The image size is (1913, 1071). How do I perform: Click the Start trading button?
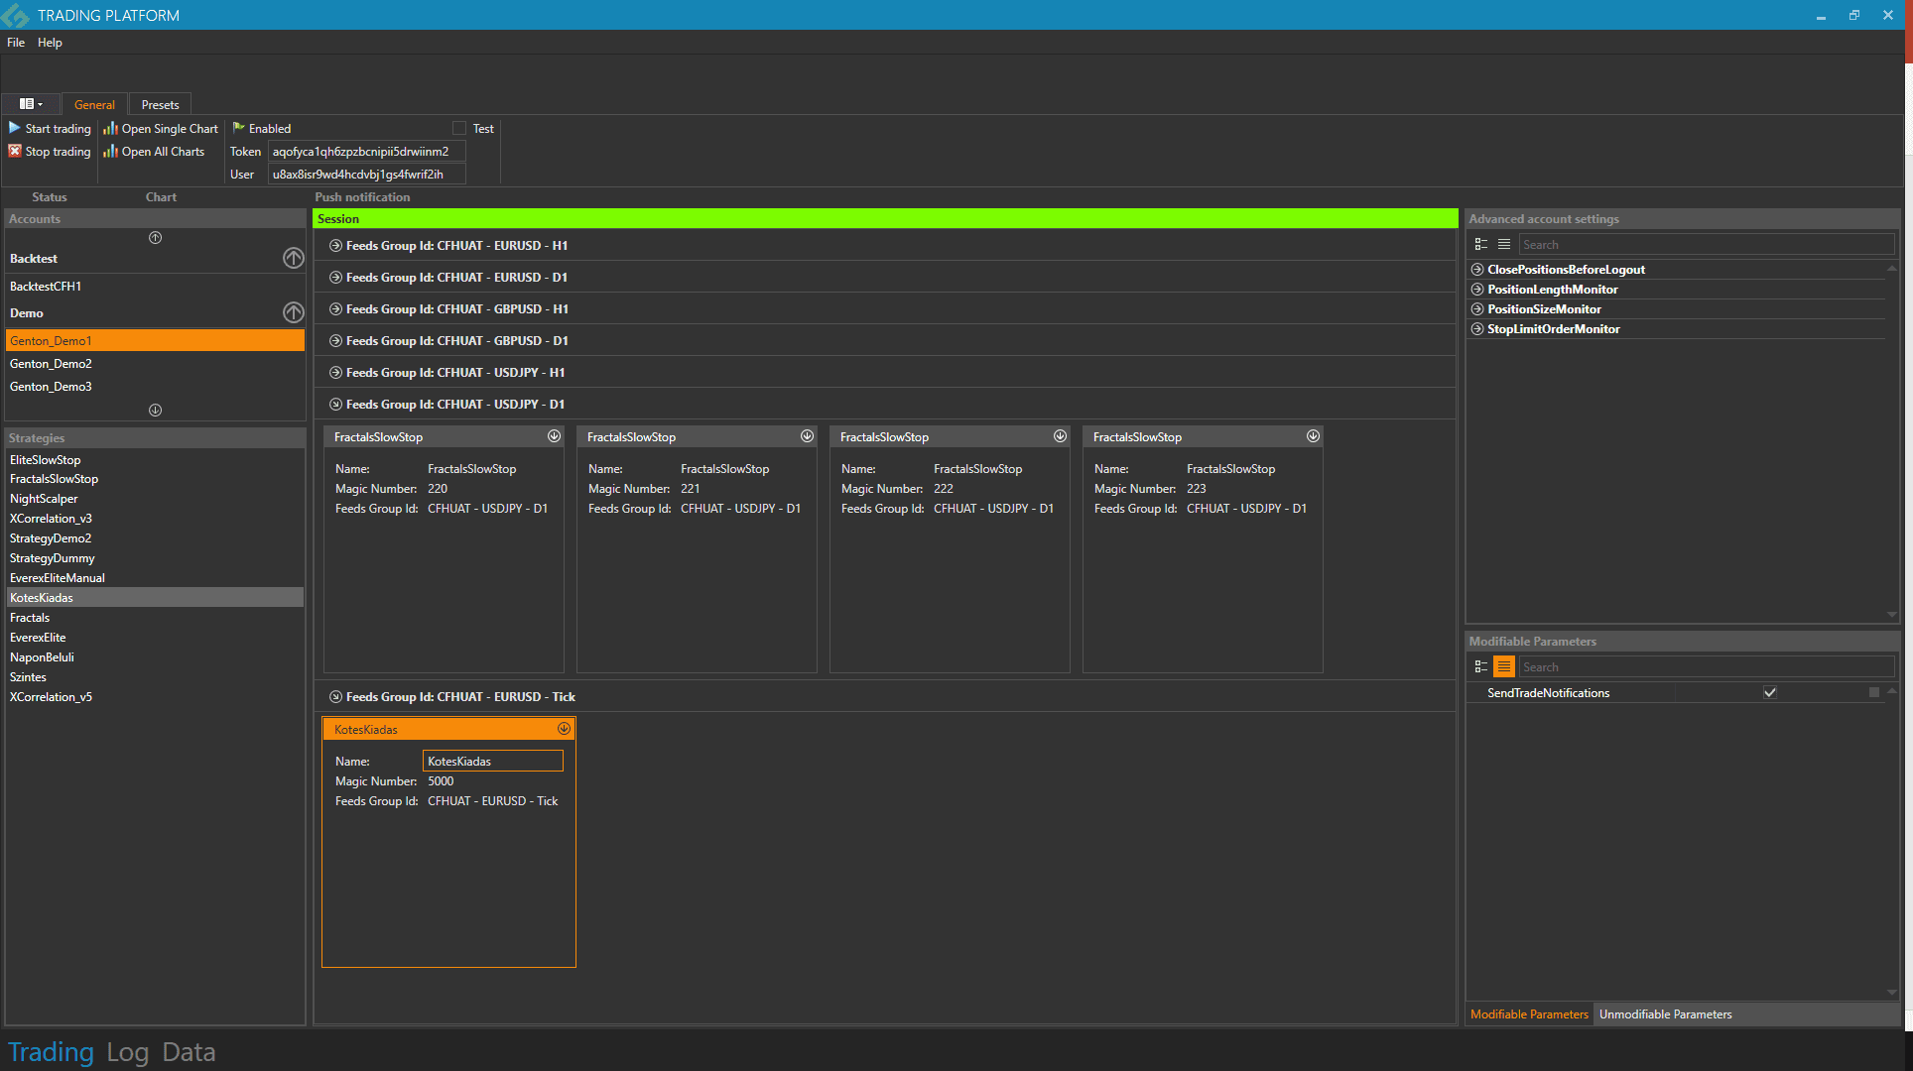click(x=50, y=129)
